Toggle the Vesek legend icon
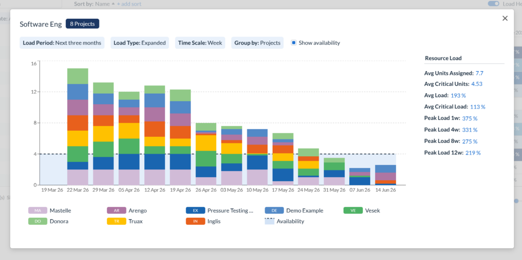The image size is (522, 260). pyautogui.click(x=352, y=211)
